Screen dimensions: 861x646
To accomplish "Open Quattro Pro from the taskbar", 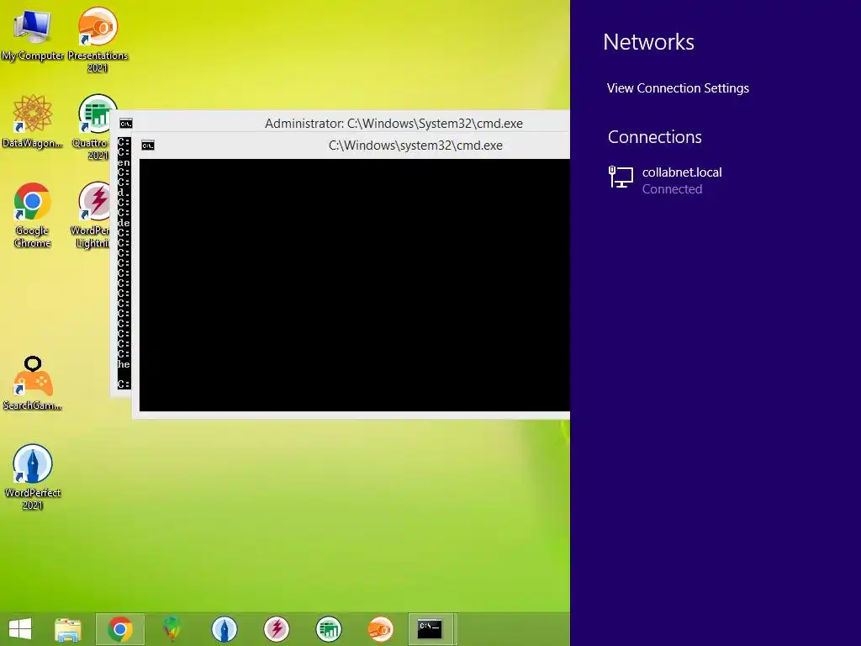I will pos(329,629).
